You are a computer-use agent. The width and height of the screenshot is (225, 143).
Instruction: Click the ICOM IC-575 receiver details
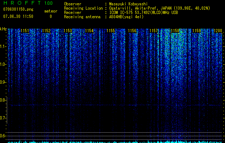click(143, 13)
